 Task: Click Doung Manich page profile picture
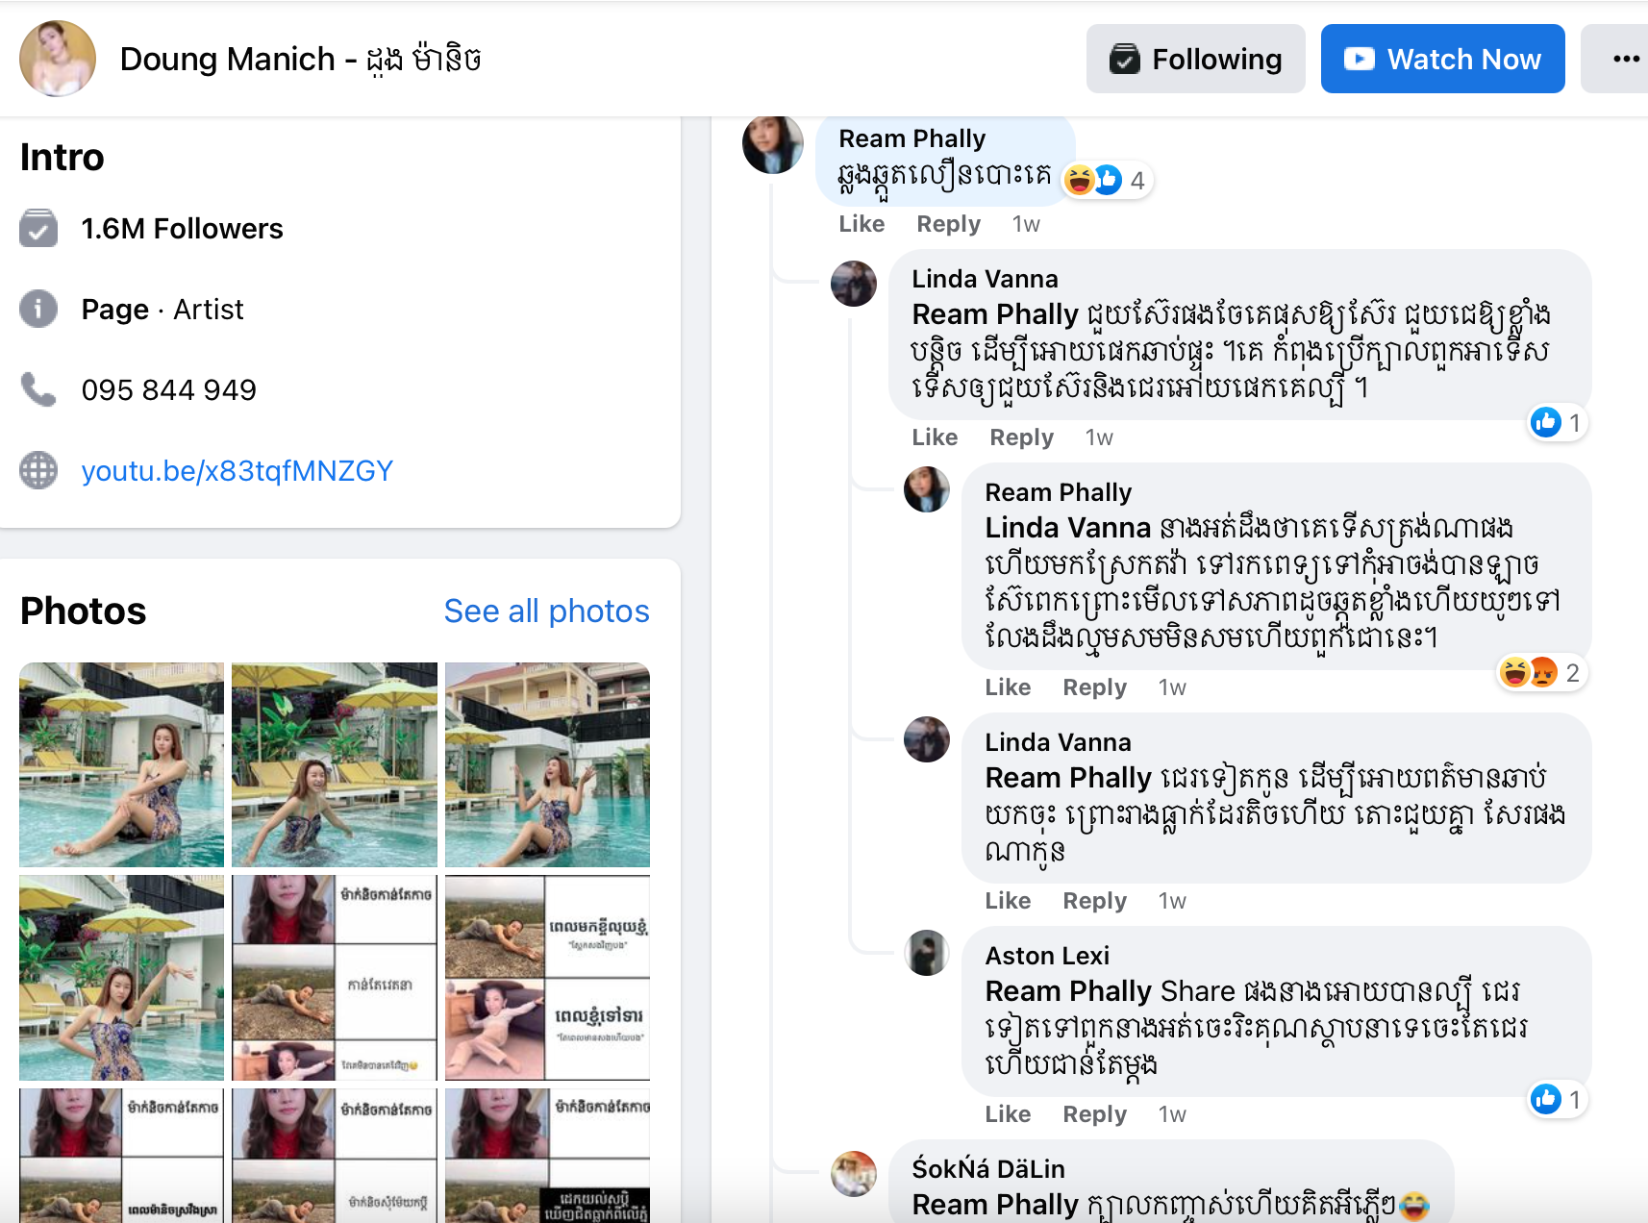(x=58, y=59)
